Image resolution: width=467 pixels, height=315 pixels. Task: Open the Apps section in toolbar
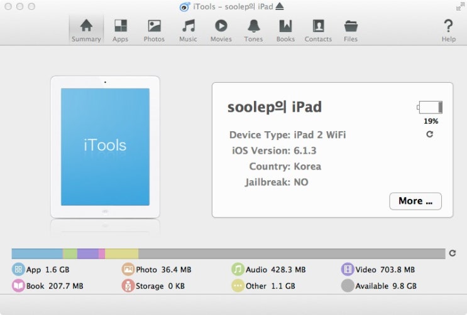(x=120, y=30)
